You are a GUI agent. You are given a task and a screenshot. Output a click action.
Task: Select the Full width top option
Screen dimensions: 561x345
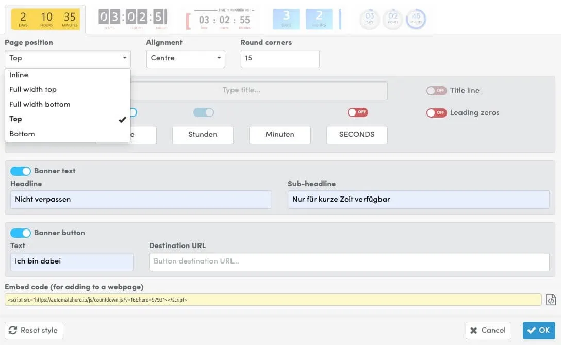pos(68,89)
